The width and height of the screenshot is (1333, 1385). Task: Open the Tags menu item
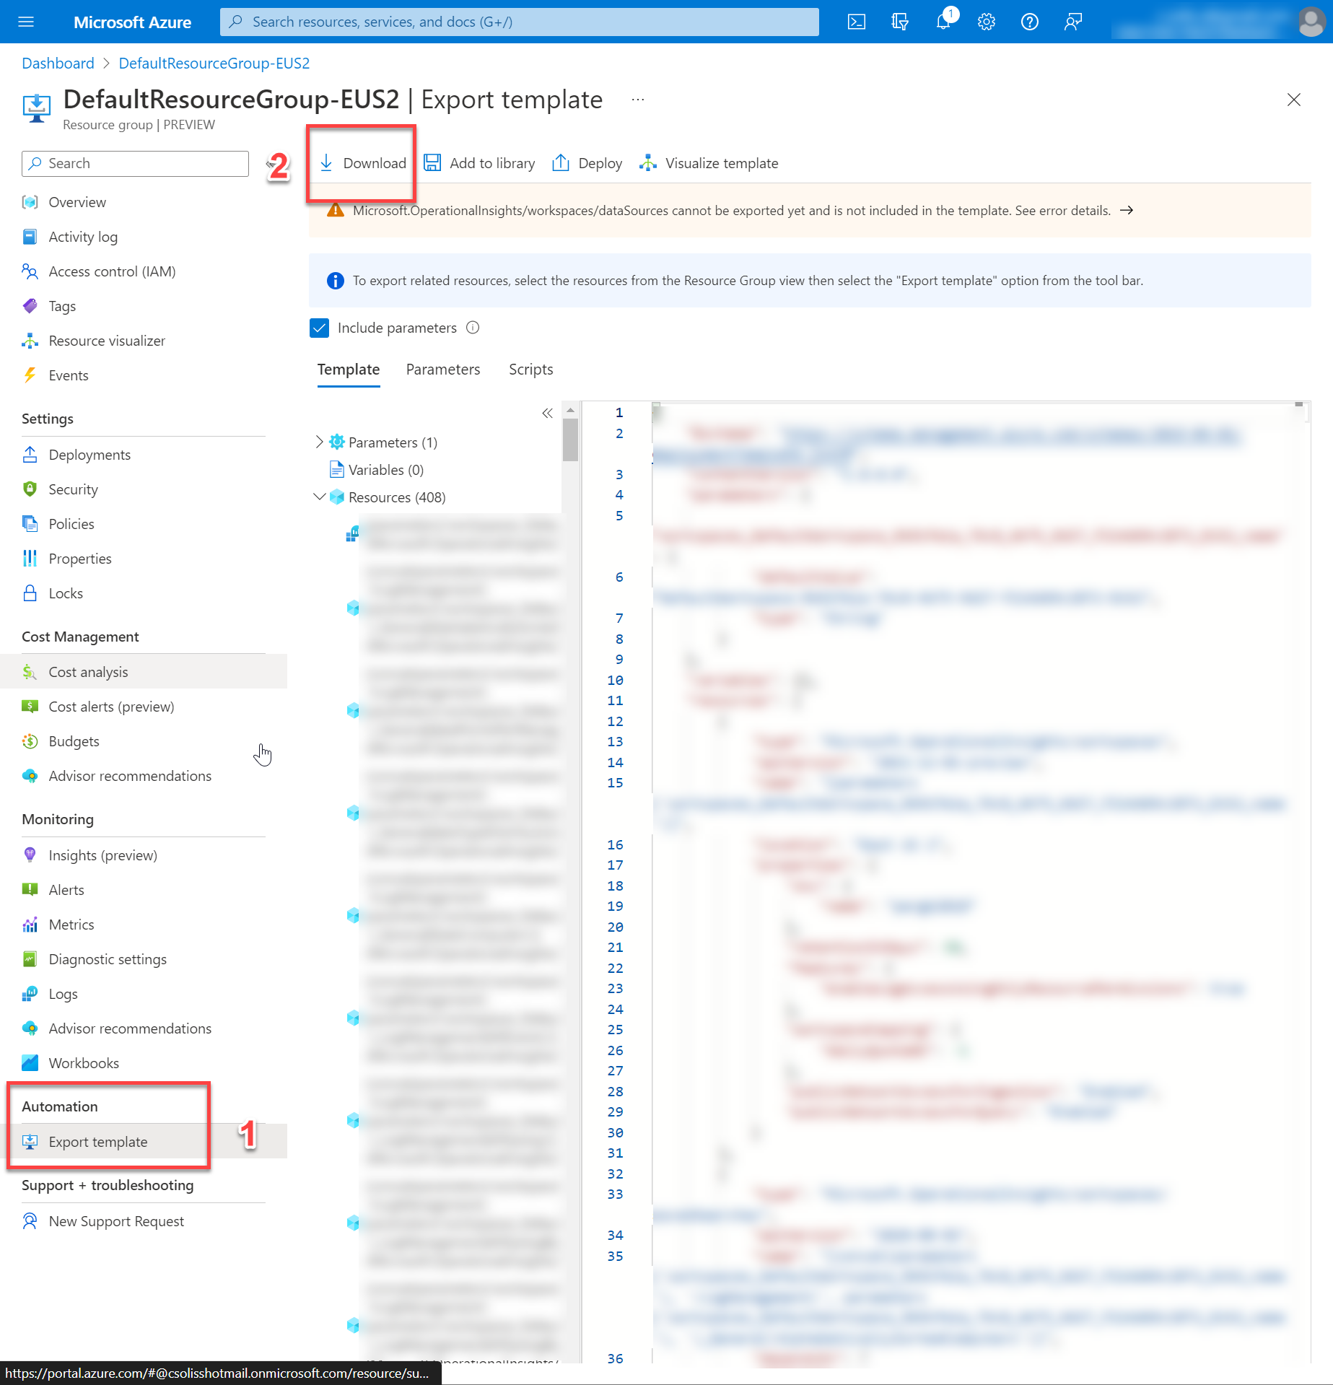pyautogui.click(x=62, y=306)
